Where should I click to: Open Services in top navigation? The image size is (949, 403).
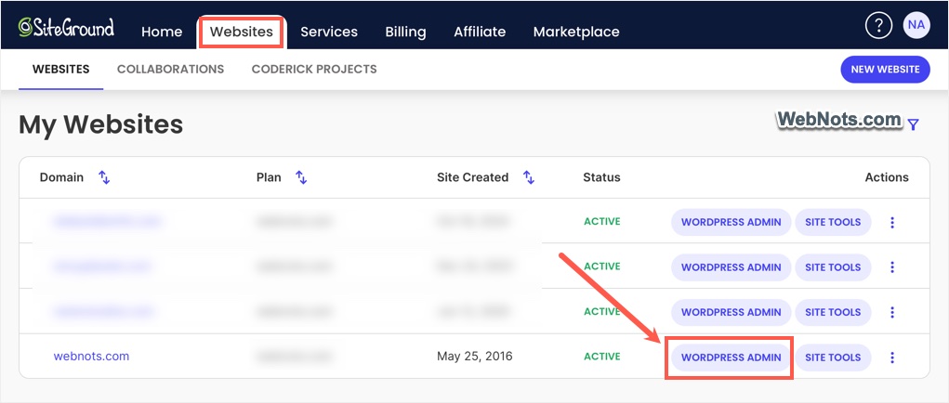pyautogui.click(x=329, y=32)
